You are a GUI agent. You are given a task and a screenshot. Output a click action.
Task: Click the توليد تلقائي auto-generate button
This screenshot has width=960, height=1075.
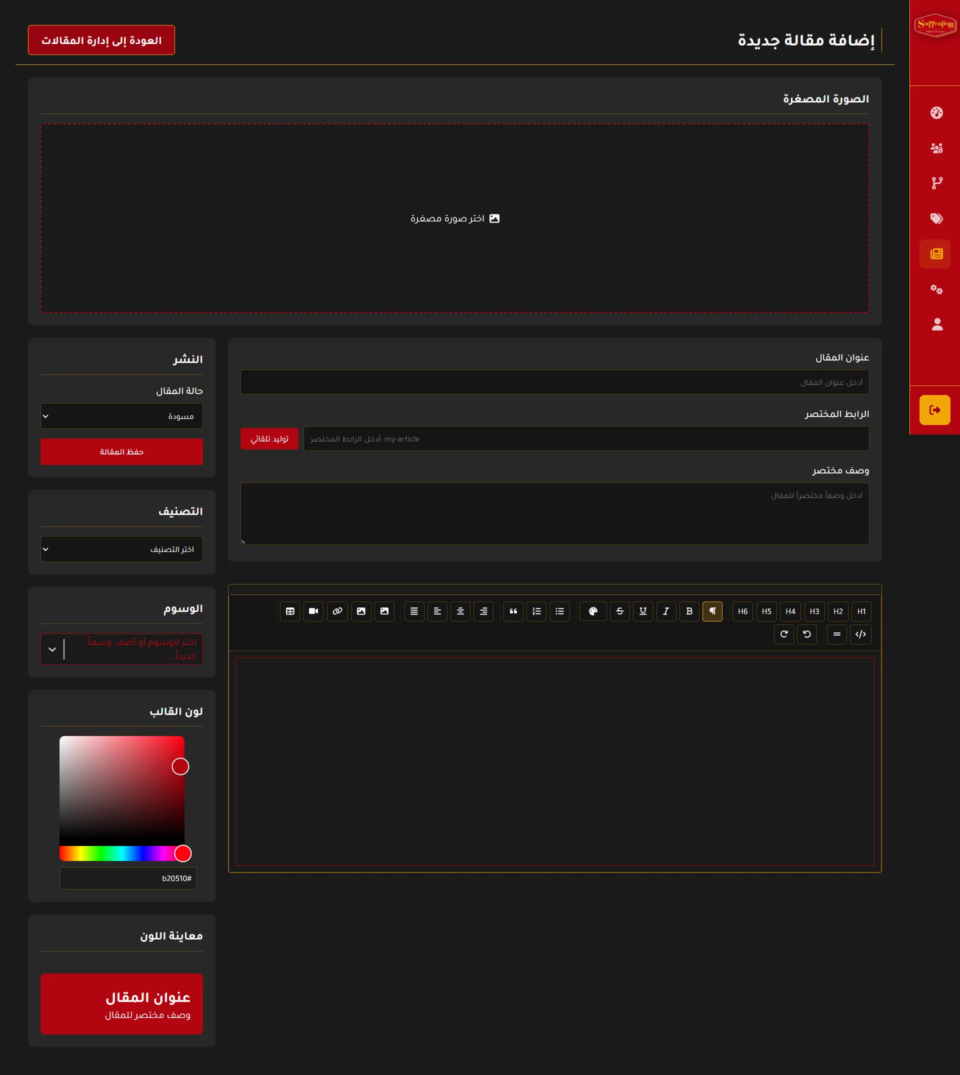[269, 439]
